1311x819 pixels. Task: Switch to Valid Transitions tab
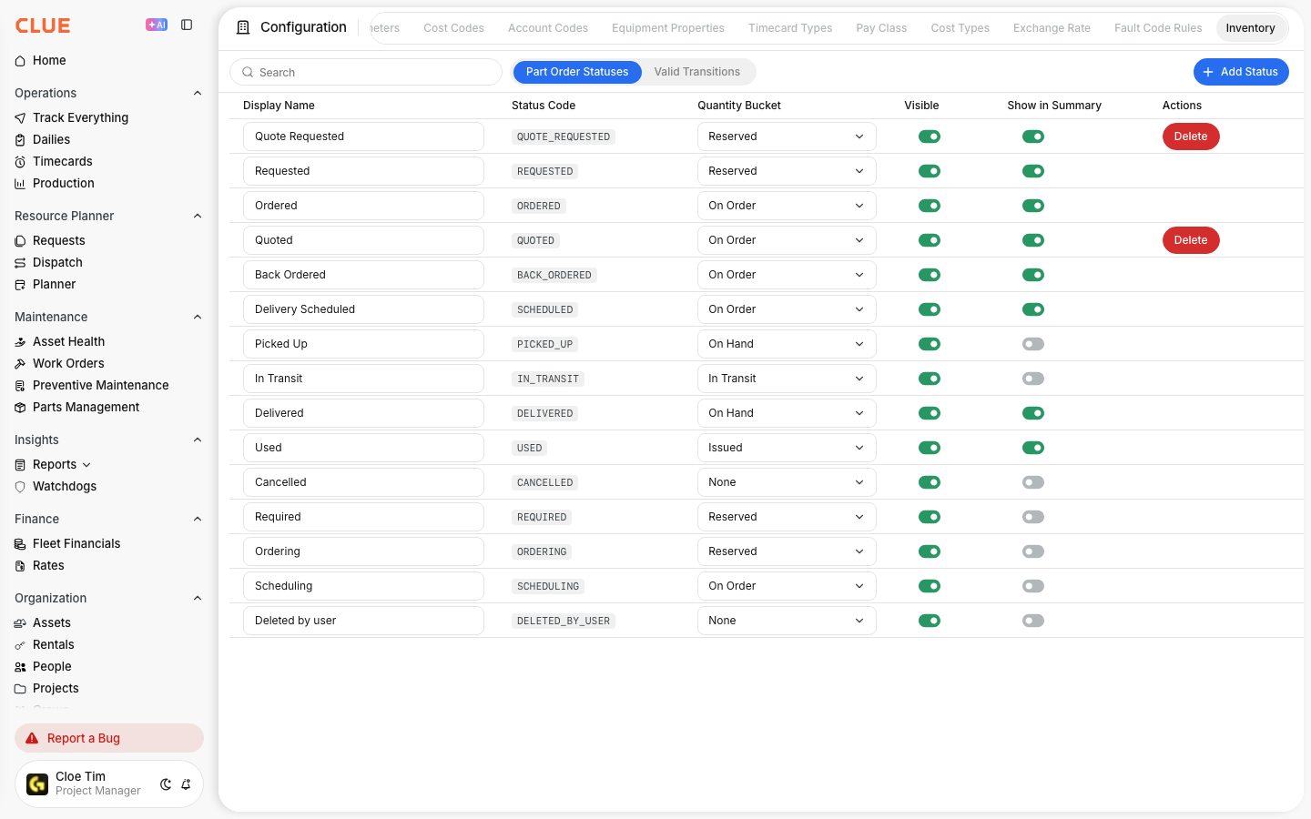tap(696, 72)
